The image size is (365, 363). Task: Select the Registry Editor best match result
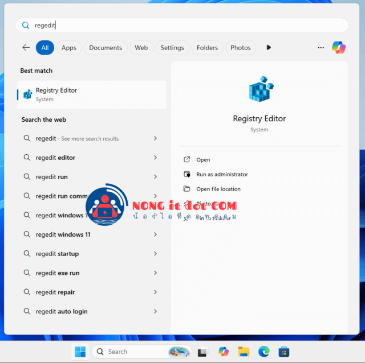pyautogui.click(x=91, y=94)
